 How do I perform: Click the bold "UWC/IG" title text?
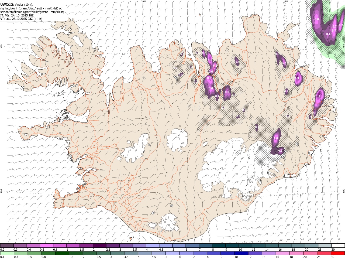6,4
